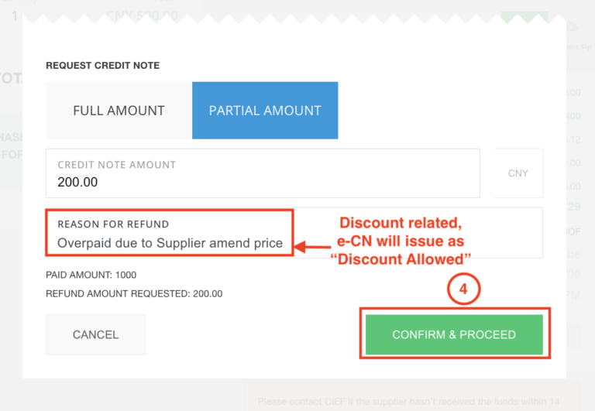The width and height of the screenshot is (595, 411).
Task: Cancel the credit note request
Action: click(95, 334)
